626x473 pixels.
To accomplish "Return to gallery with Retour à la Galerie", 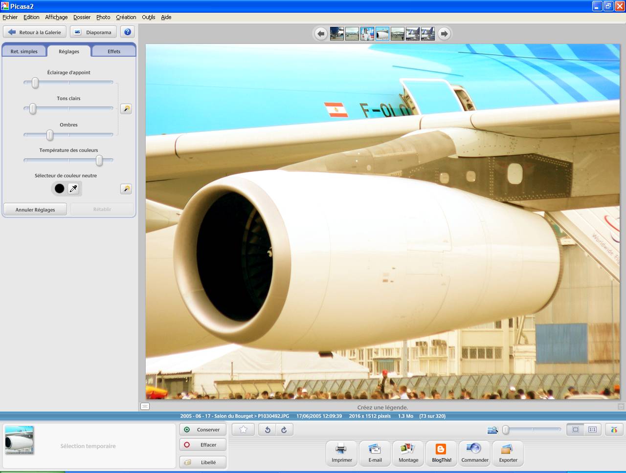I will coord(35,32).
